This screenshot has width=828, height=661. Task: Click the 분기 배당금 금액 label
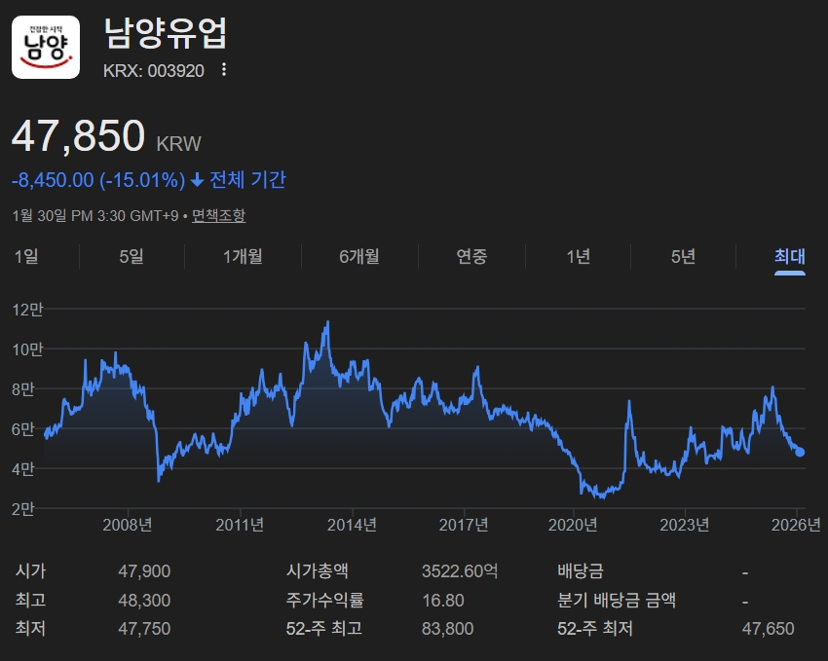pyautogui.click(x=617, y=600)
